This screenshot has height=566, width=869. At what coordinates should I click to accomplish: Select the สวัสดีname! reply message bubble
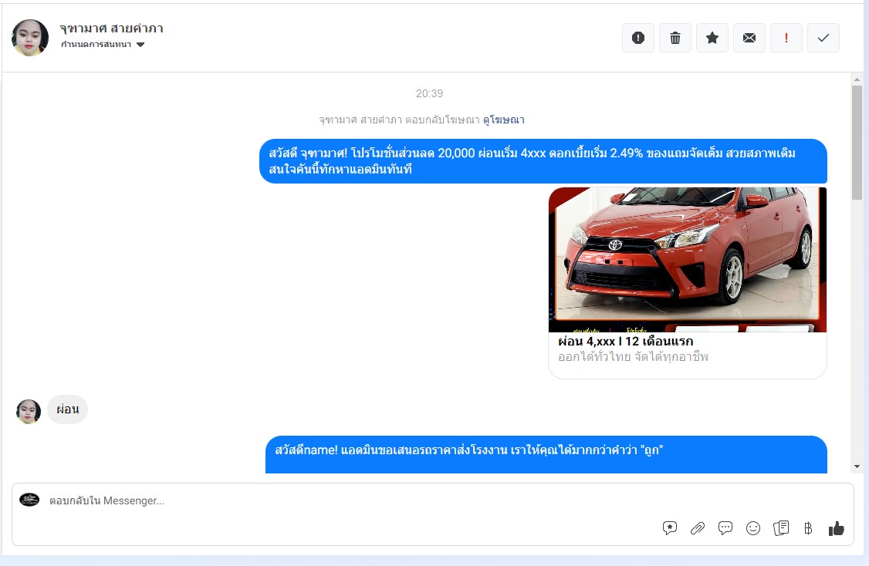coord(546,455)
